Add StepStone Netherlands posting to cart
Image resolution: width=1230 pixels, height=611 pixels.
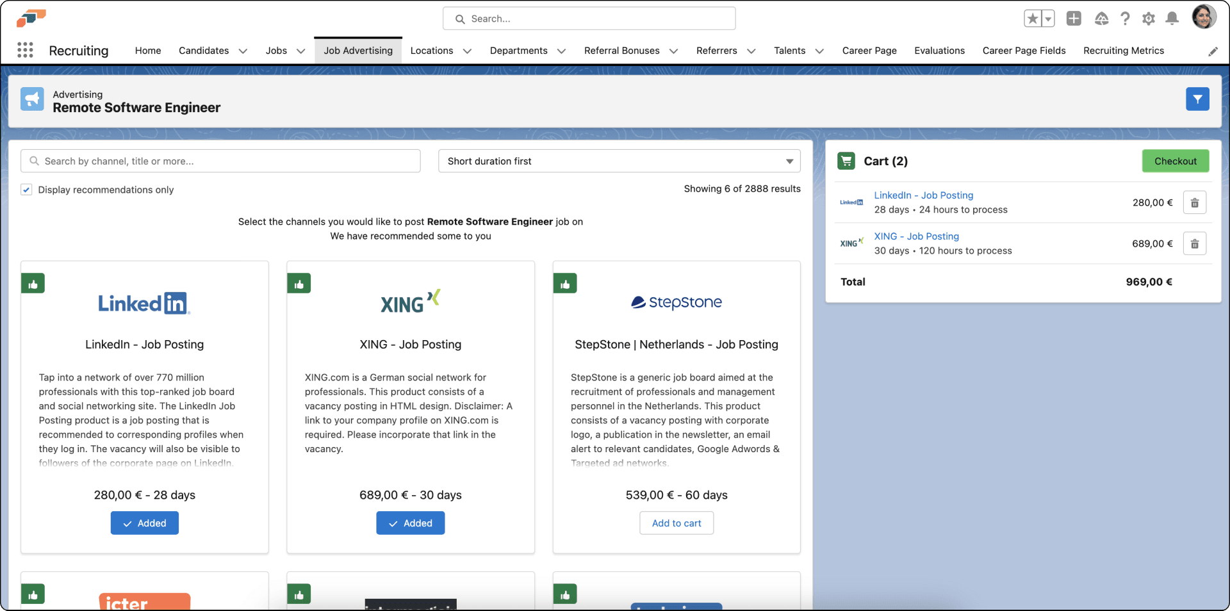point(676,523)
